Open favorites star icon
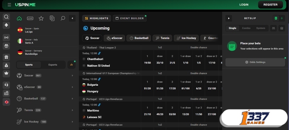This screenshot has height=130, width=289. [x=41, y=18]
